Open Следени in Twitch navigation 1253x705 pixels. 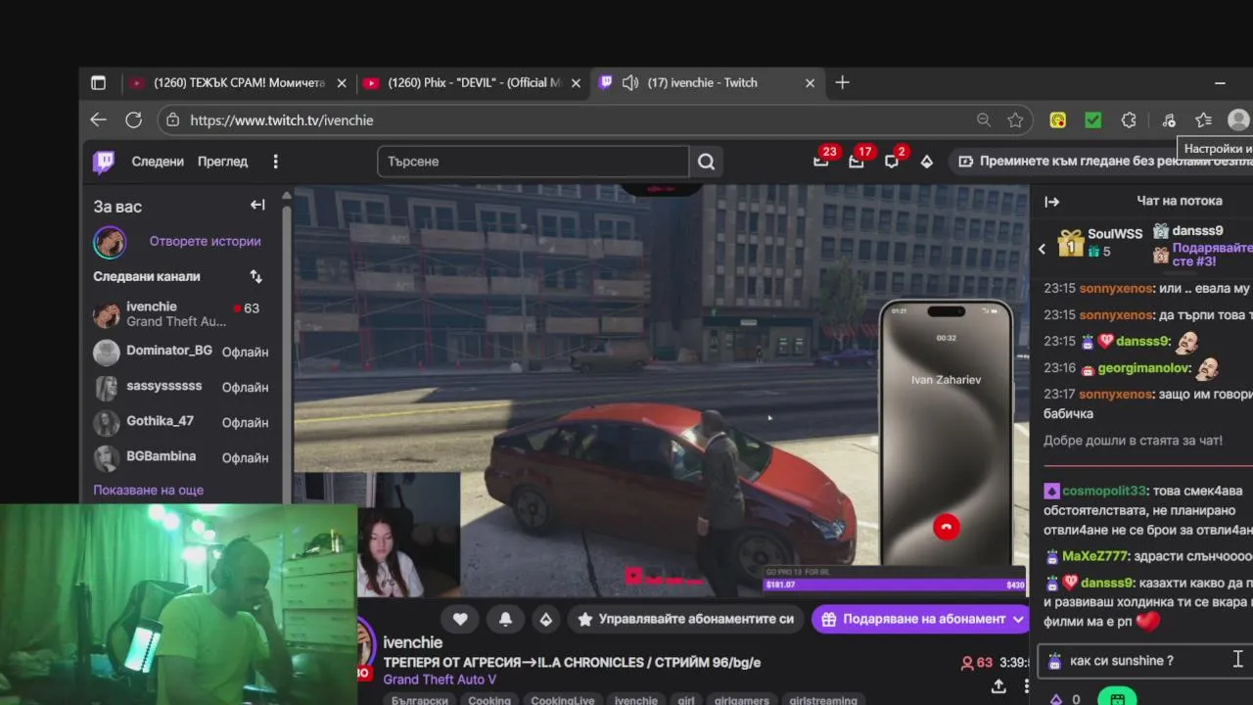point(158,162)
